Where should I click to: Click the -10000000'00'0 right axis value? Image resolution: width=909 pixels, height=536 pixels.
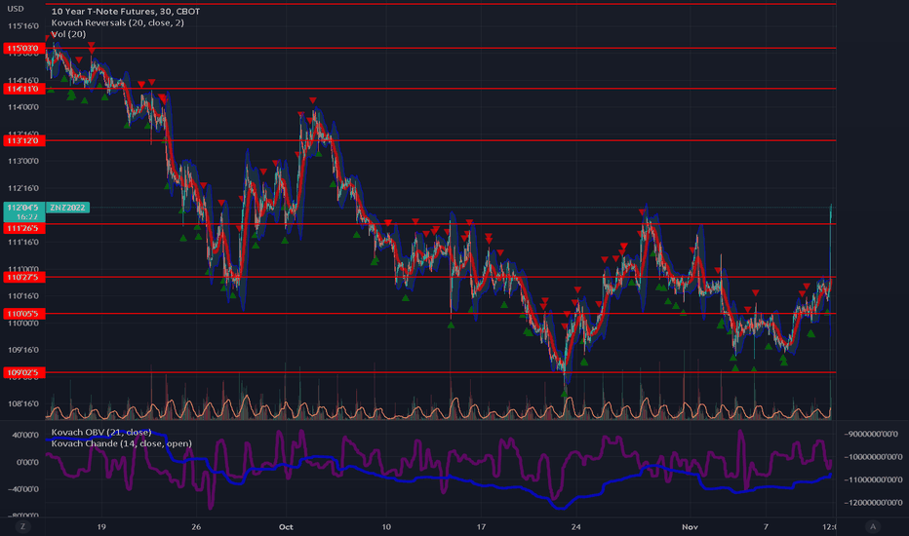tap(873, 457)
